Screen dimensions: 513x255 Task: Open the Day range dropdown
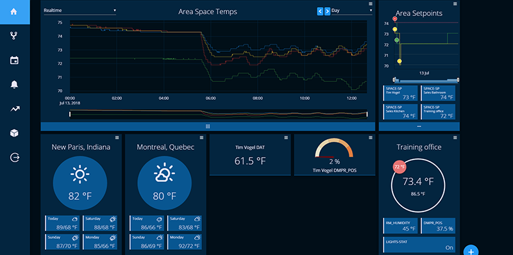[351, 10]
